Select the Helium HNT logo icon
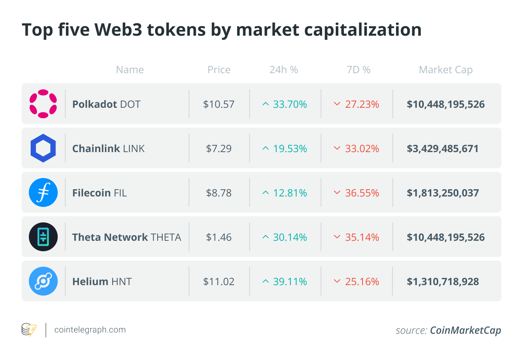This screenshot has width=523, height=359. [x=43, y=281]
